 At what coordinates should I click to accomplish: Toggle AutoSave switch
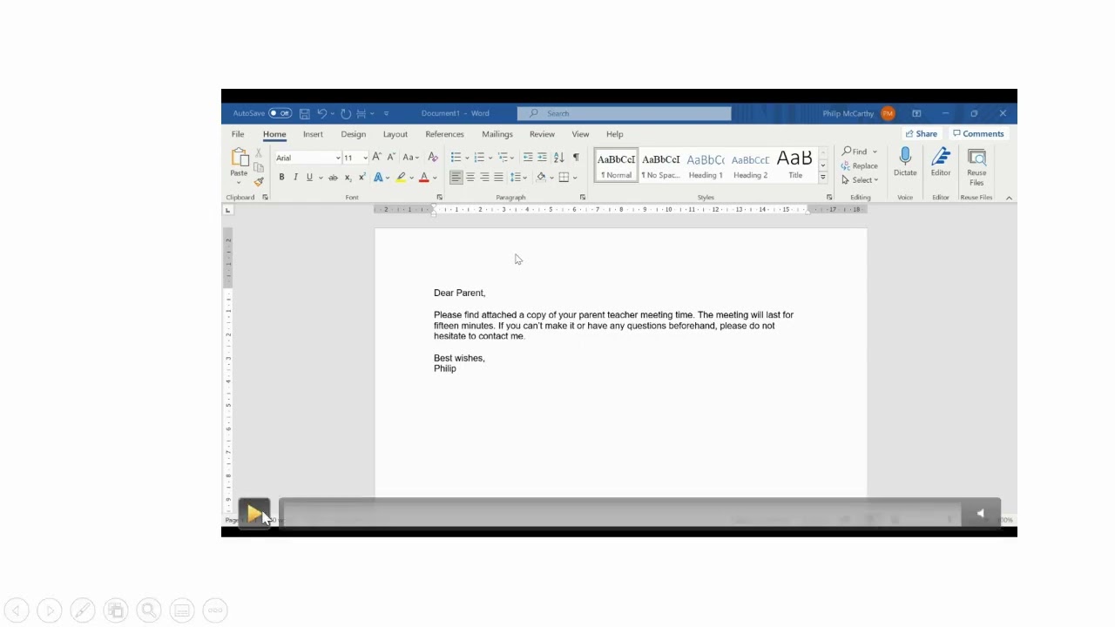pos(280,113)
